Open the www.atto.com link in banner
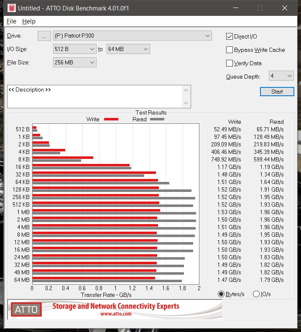This screenshot has width=301, height=332. pos(116,314)
